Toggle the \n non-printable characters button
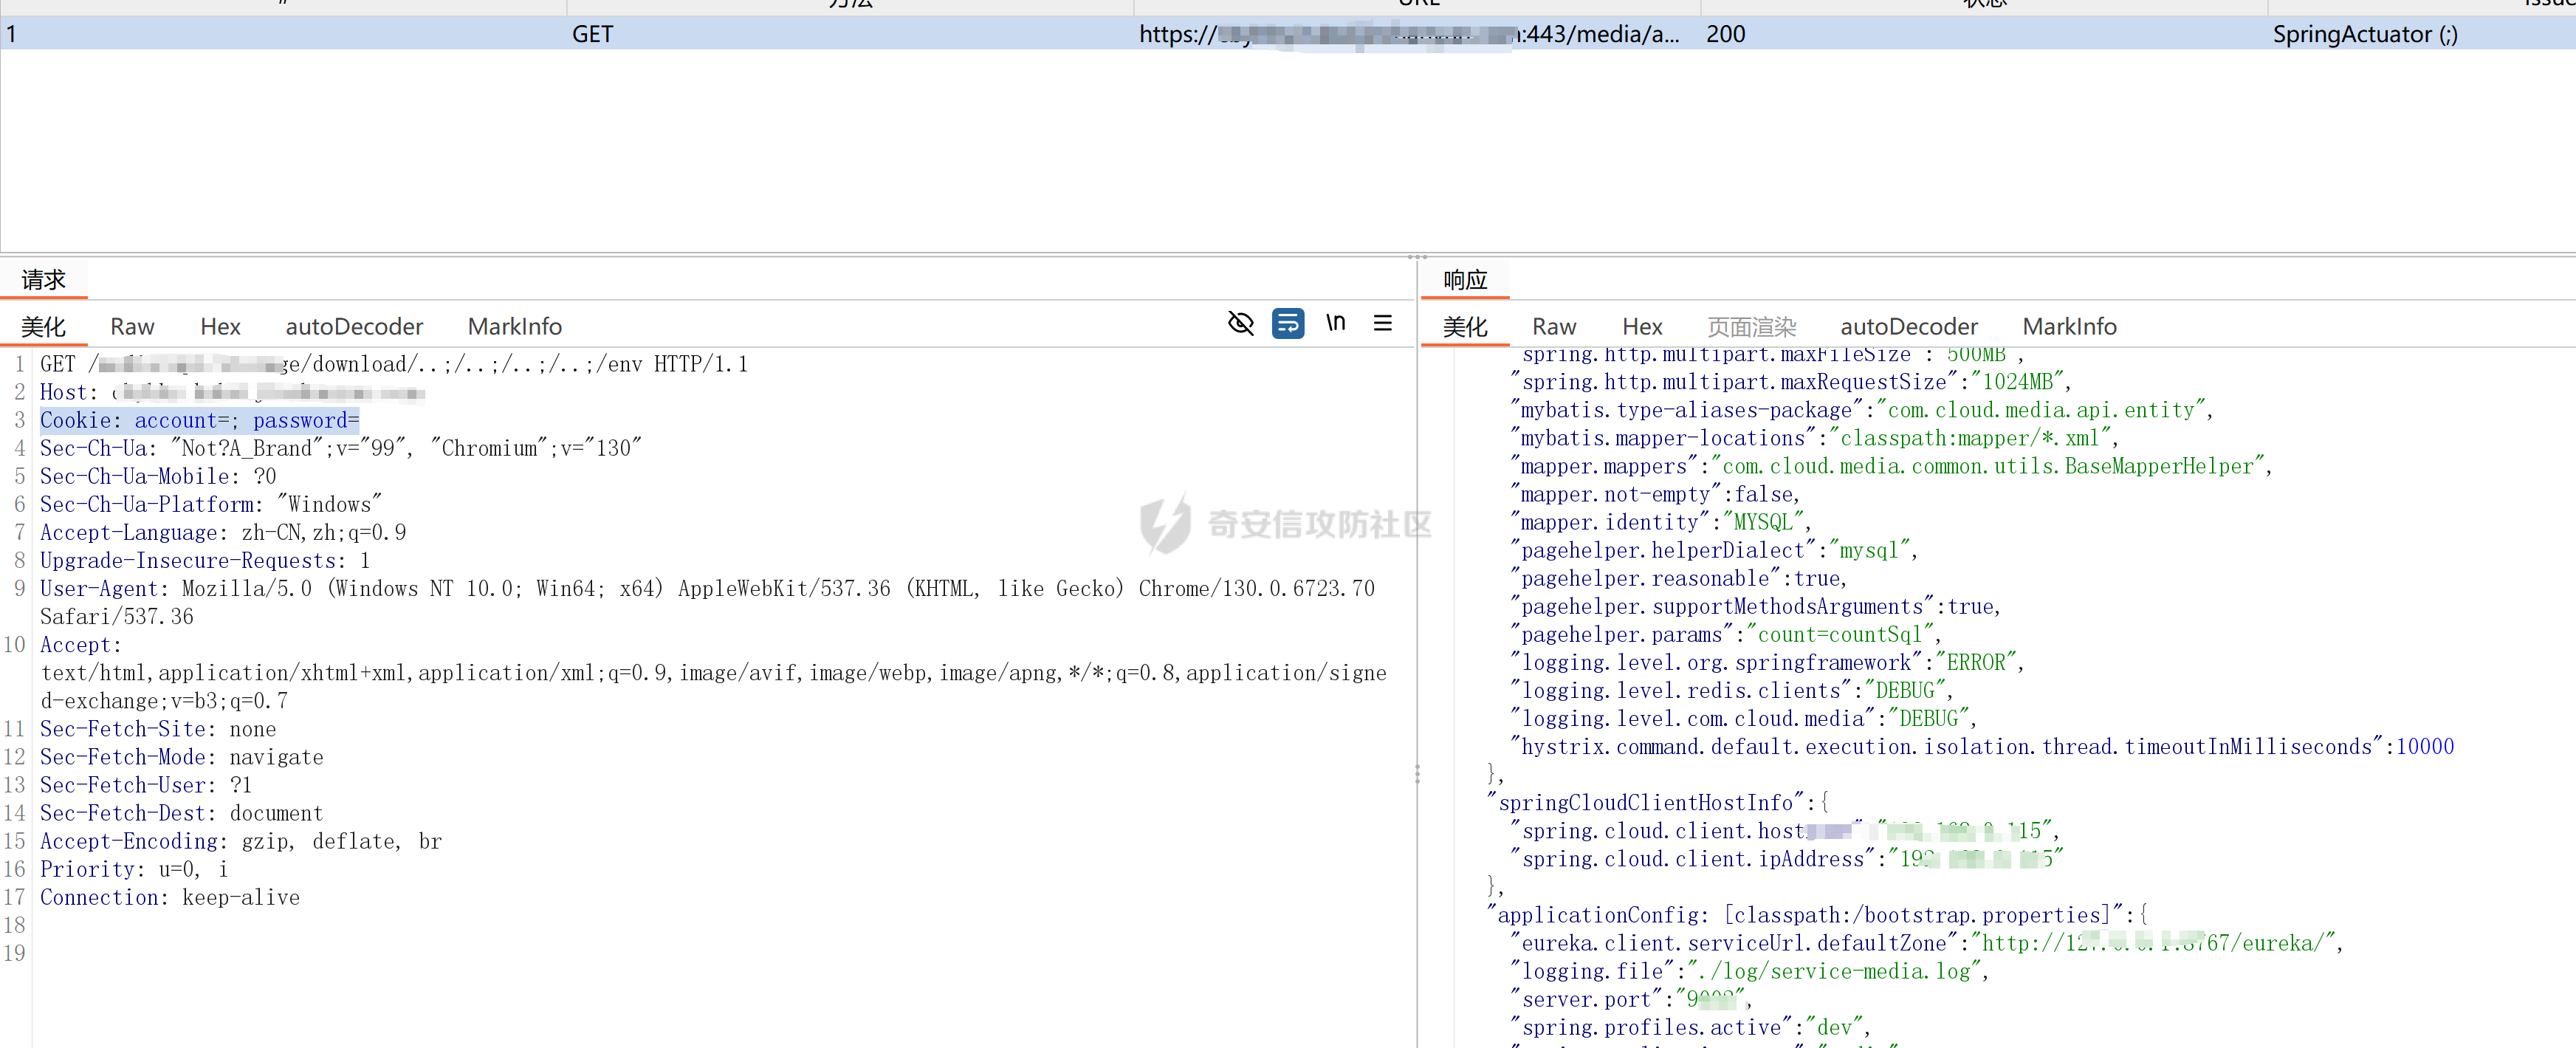Screen dimensions: 2576x1048 click(x=1335, y=323)
